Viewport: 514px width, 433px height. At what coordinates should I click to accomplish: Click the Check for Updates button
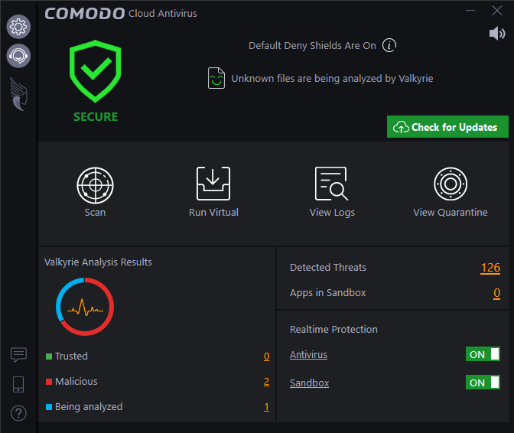tap(447, 127)
